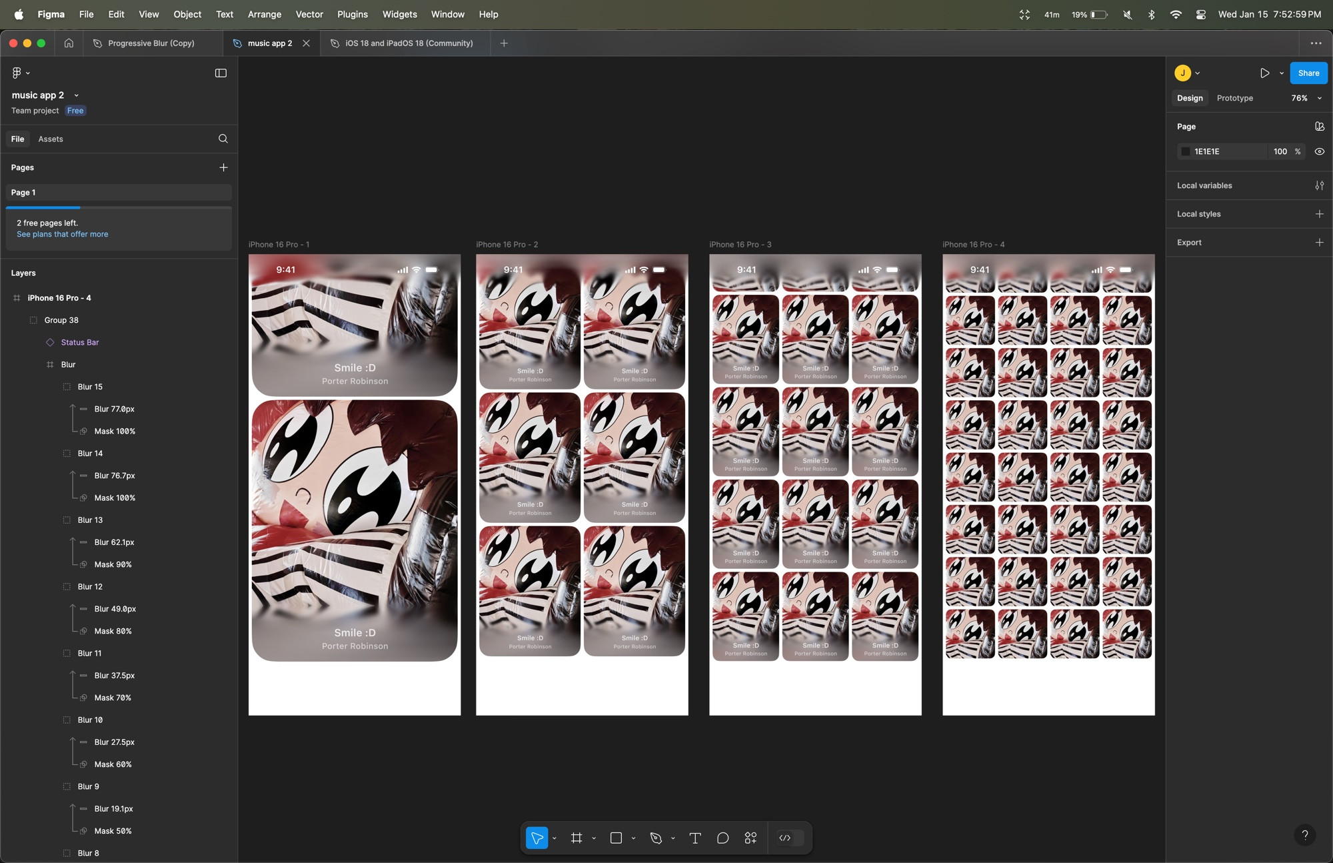
Task: Open new tab with plus button
Action: pos(504,43)
